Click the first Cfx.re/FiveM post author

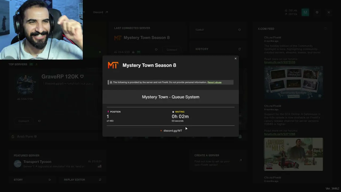273,38
